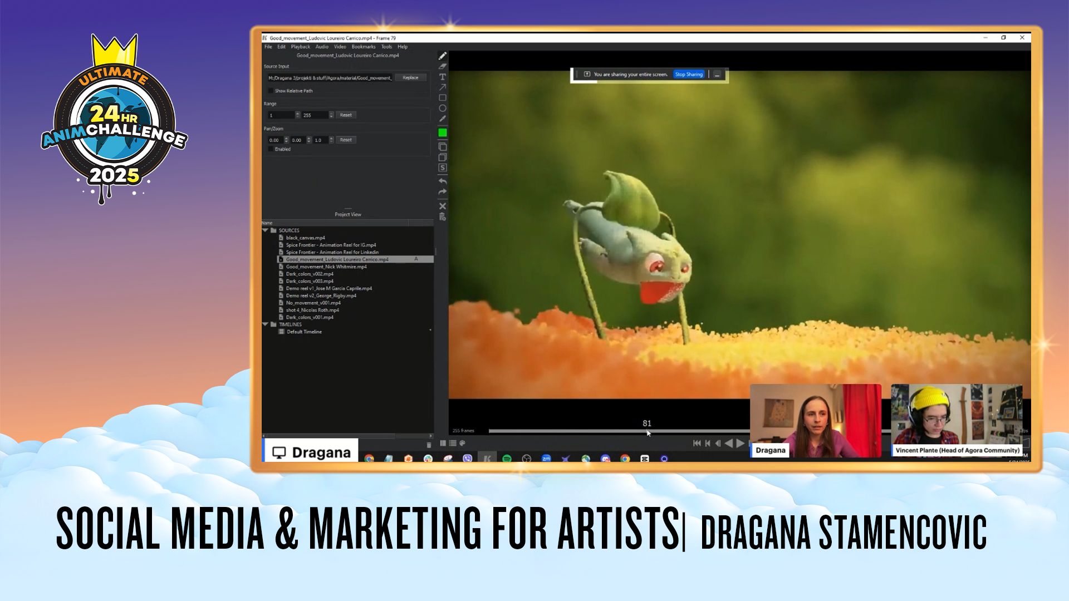Select Dark_colors_v002.mp4 in project sources
The image size is (1069, 601).
pos(310,274)
